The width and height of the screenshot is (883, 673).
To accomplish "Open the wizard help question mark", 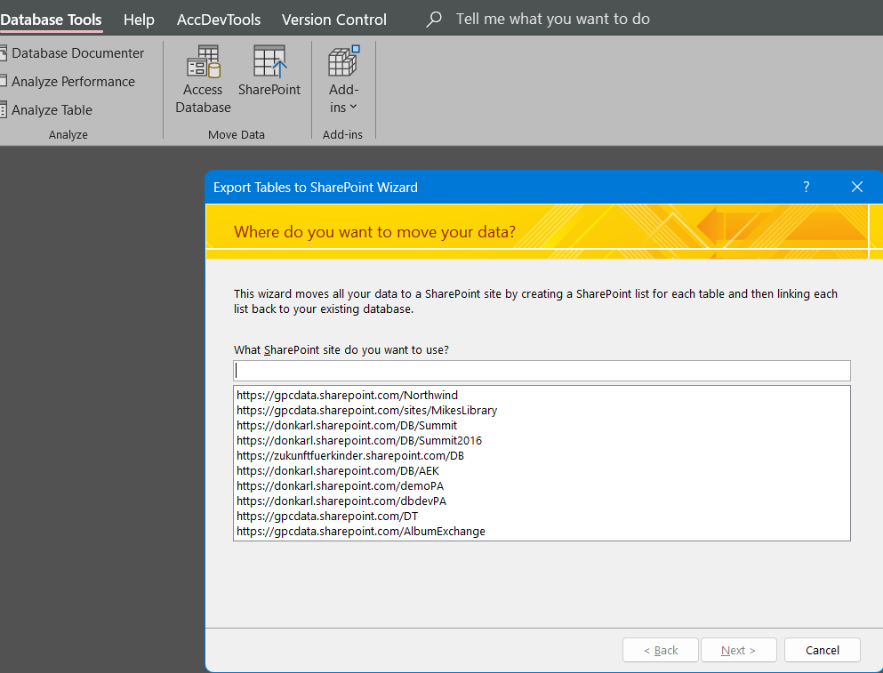I will click(806, 187).
